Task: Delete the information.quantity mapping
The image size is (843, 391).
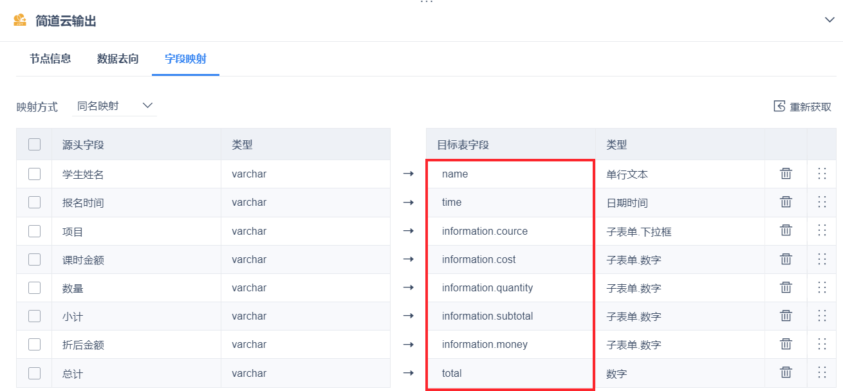Action: 786,287
